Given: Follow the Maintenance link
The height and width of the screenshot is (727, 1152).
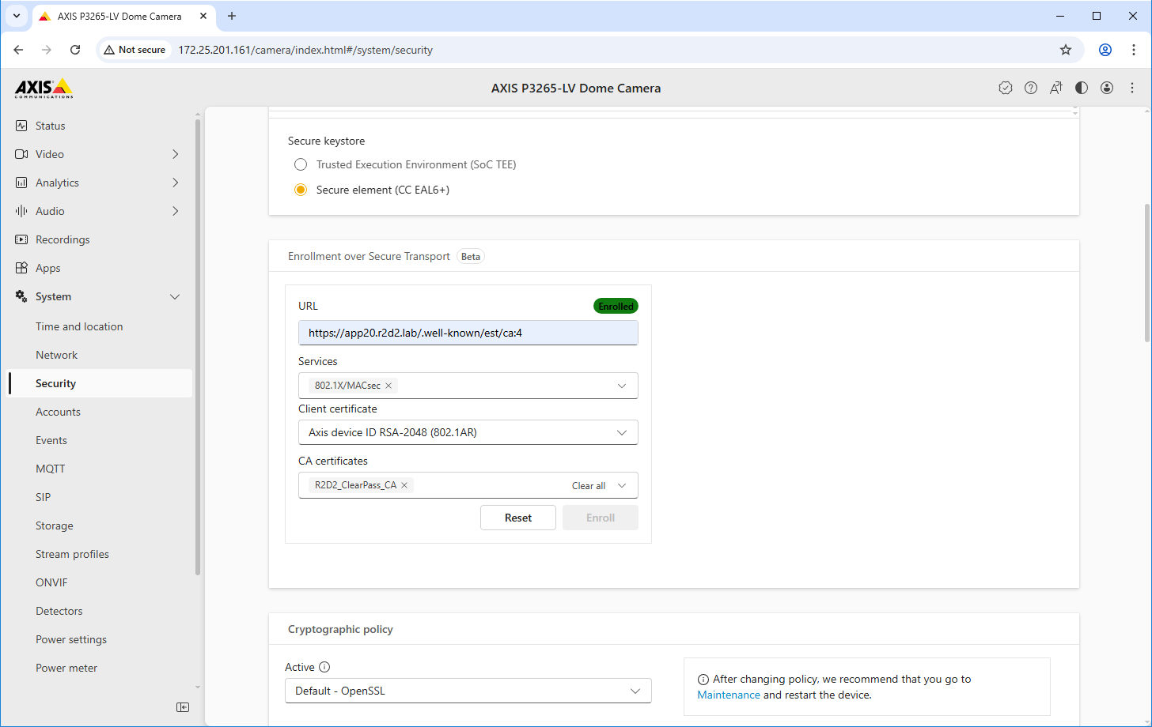Looking at the screenshot, I should tap(729, 695).
